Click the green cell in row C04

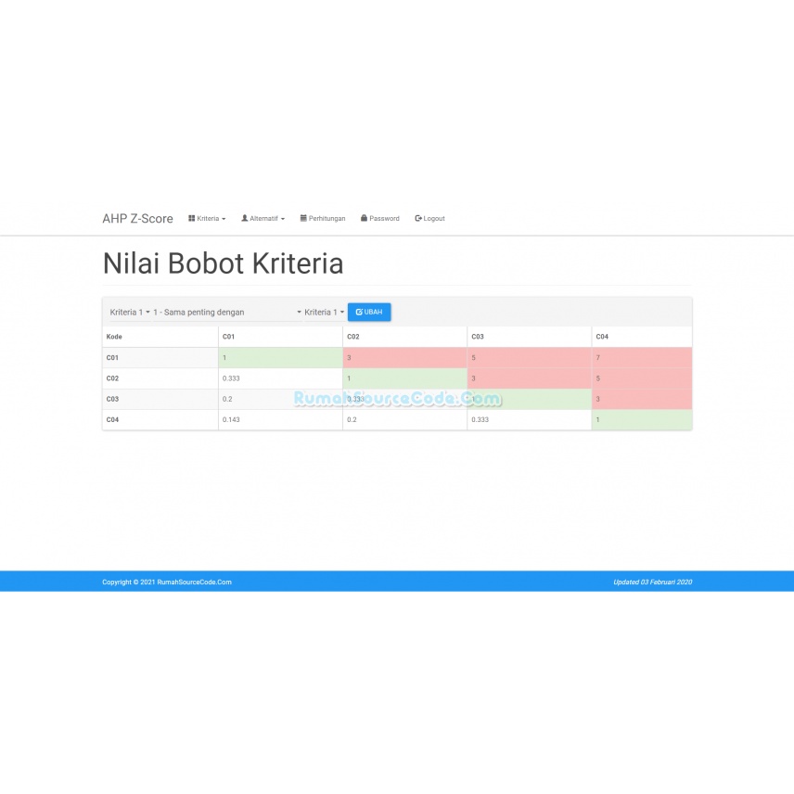tap(642, 419)
